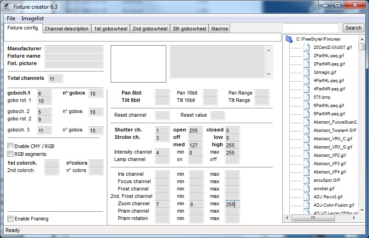This screenshot has width=369, height=238.
Task: Toggle the RGB segments checkbox
Action: pyautogui.click(x=11, y=154)
